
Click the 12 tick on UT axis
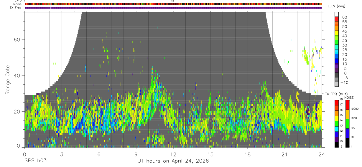173,154
